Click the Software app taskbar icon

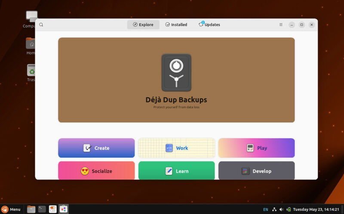(63, 209)
